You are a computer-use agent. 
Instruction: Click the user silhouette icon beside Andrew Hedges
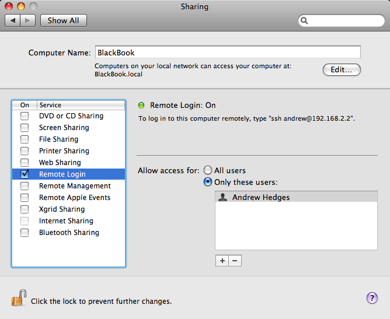click(x=222, y=197)
